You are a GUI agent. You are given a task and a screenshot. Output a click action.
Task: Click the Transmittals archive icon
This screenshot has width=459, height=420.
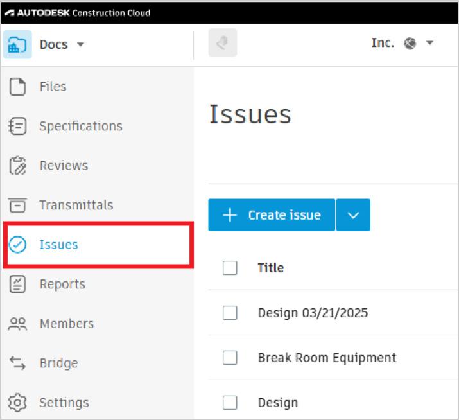coord(18,206)
